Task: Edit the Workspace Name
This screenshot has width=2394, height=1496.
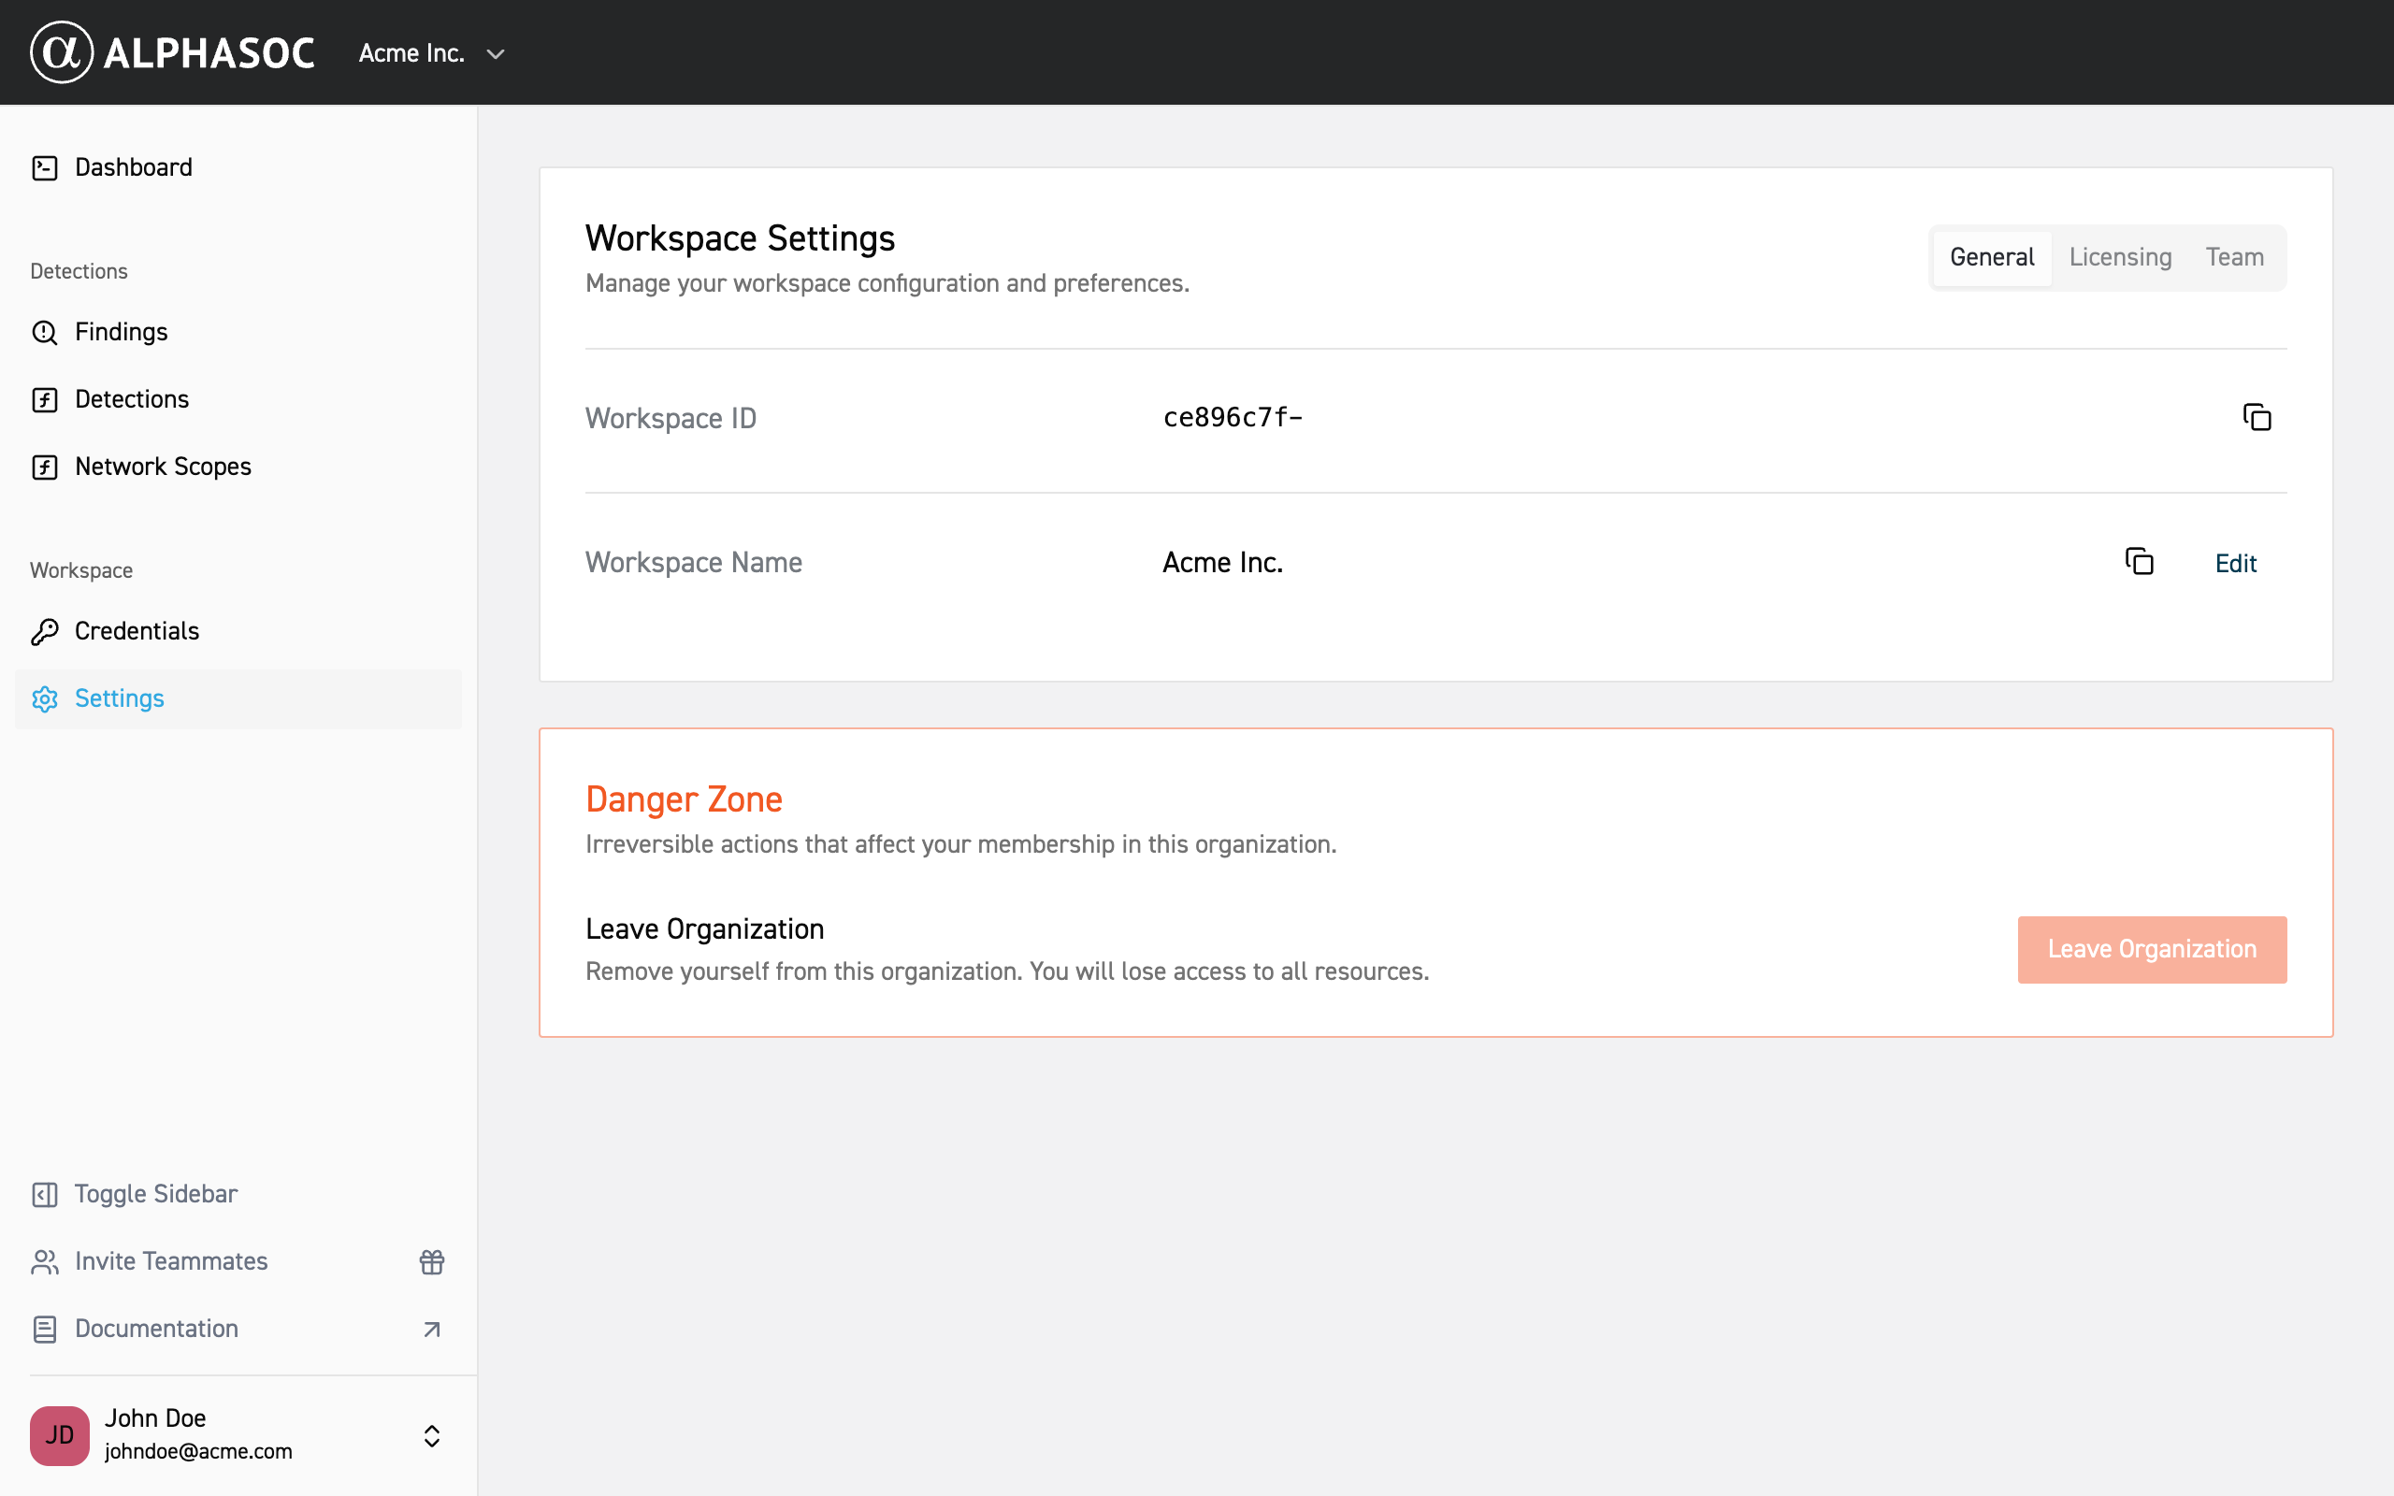Action: (2235, 563)
